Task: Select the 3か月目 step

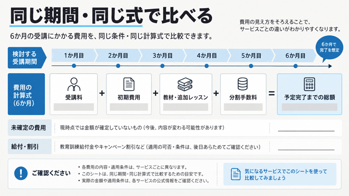Action: click(162, 55)
